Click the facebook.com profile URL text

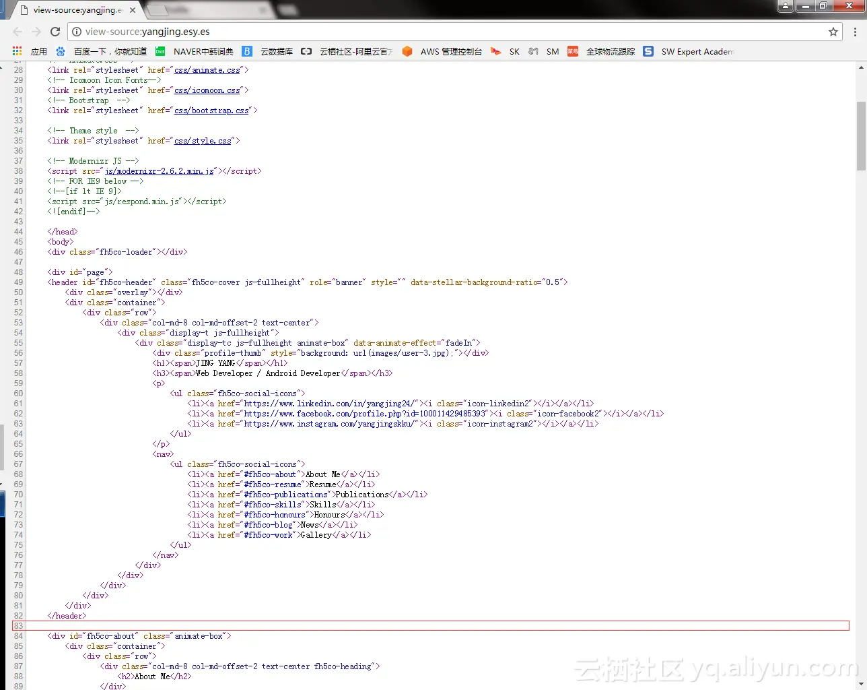pos(366,414)
